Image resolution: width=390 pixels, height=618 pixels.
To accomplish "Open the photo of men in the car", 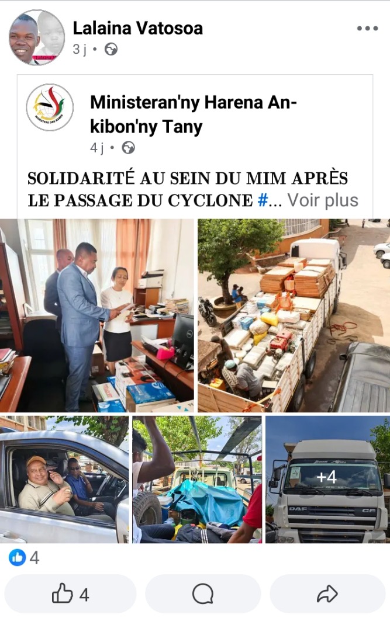I will tap(64, 479).
